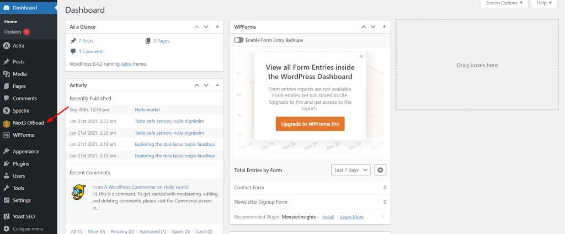The image size is (565, 234).
Task: Open the Next3 Offload menu
Action: pyautogui.click(x=29, y=123)
